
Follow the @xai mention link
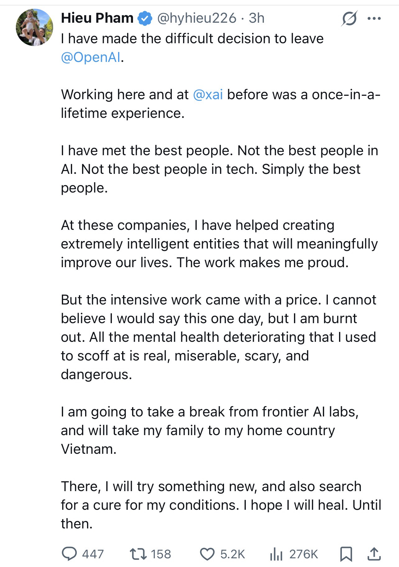208,95
